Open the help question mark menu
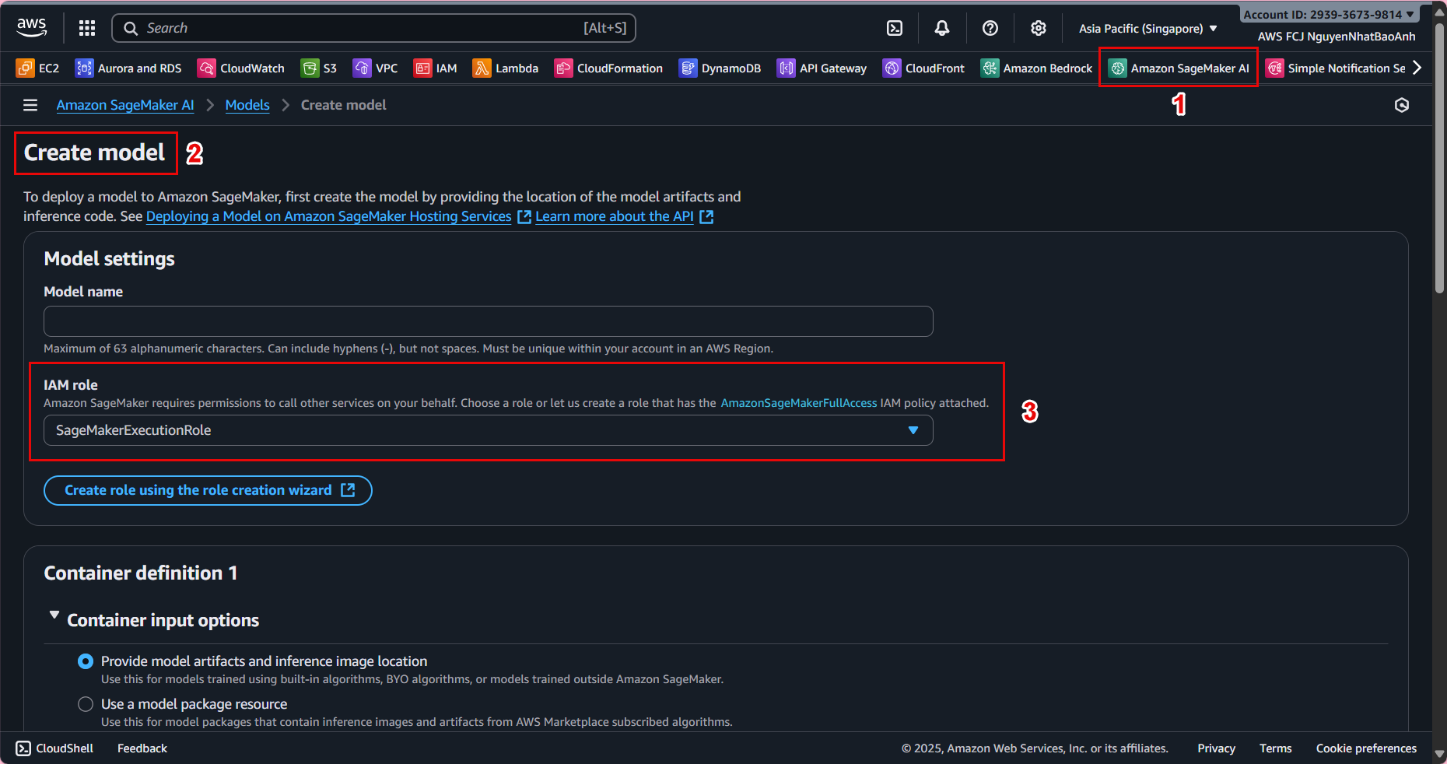The height and width of the screenshot is (764, 1447). coord(990,28)
